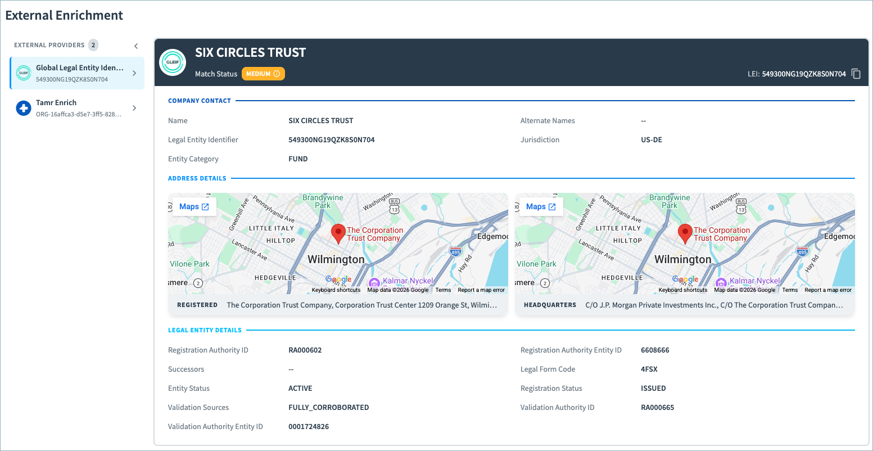Open Maps link on the registered address map
873x451 pixels.
click(194, 207)
